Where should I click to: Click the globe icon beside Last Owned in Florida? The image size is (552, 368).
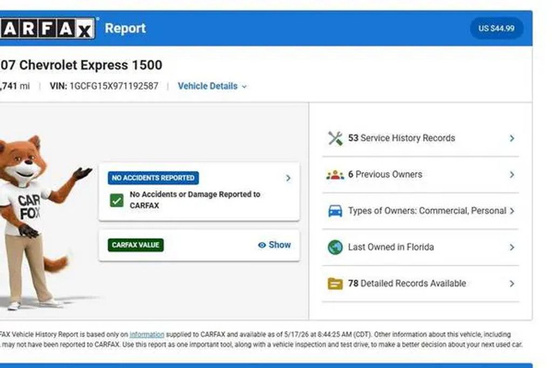pos(335,247)
